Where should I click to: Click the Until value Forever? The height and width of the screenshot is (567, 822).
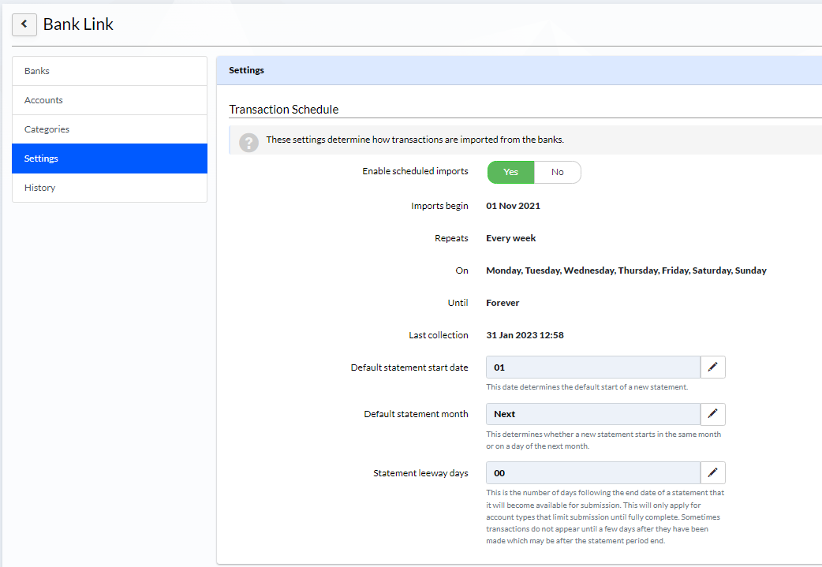coord(503,303)
